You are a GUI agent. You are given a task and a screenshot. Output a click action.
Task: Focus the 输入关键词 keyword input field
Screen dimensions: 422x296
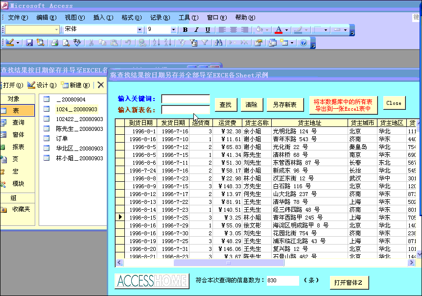point(186,99)
